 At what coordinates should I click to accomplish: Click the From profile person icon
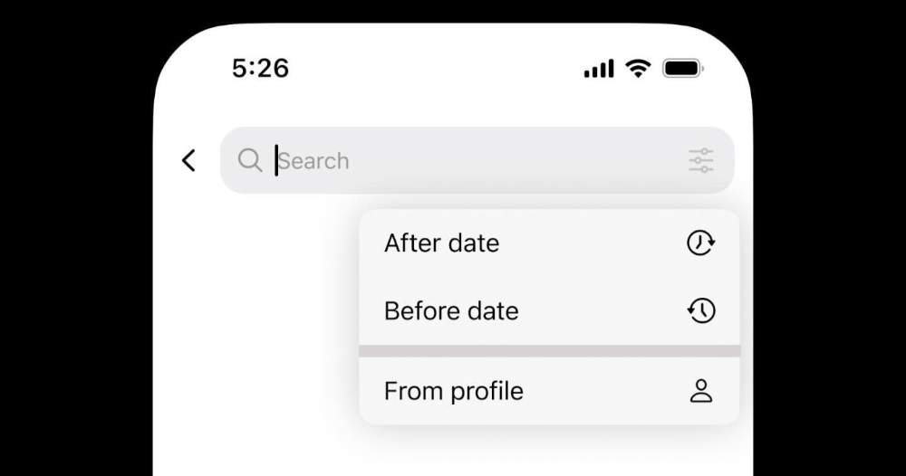coord(701,391)
